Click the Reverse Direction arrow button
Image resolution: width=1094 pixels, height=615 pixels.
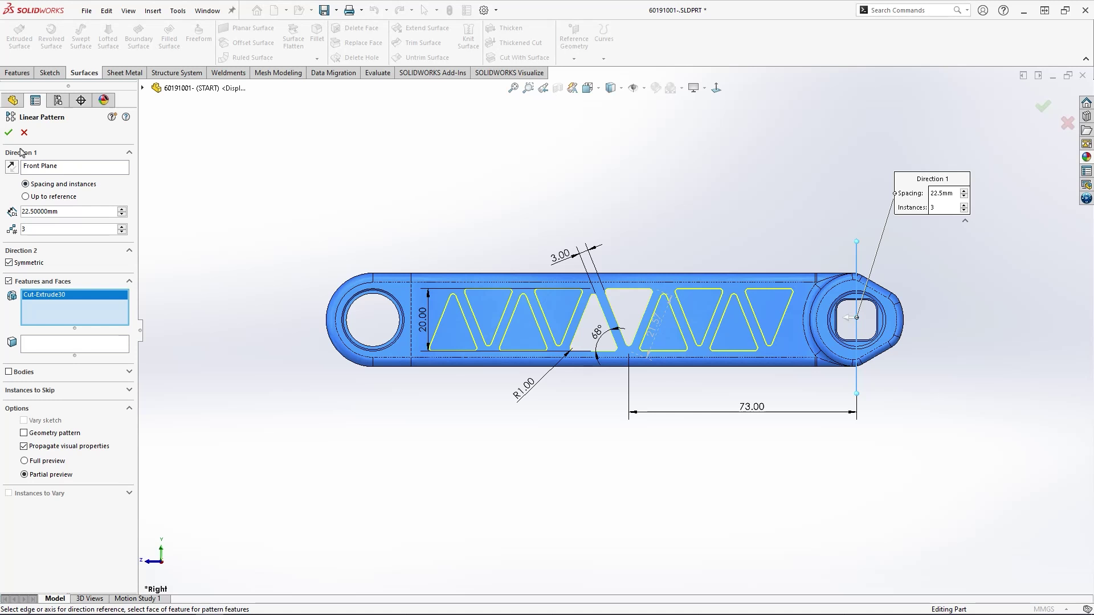[x=11, y=167]
